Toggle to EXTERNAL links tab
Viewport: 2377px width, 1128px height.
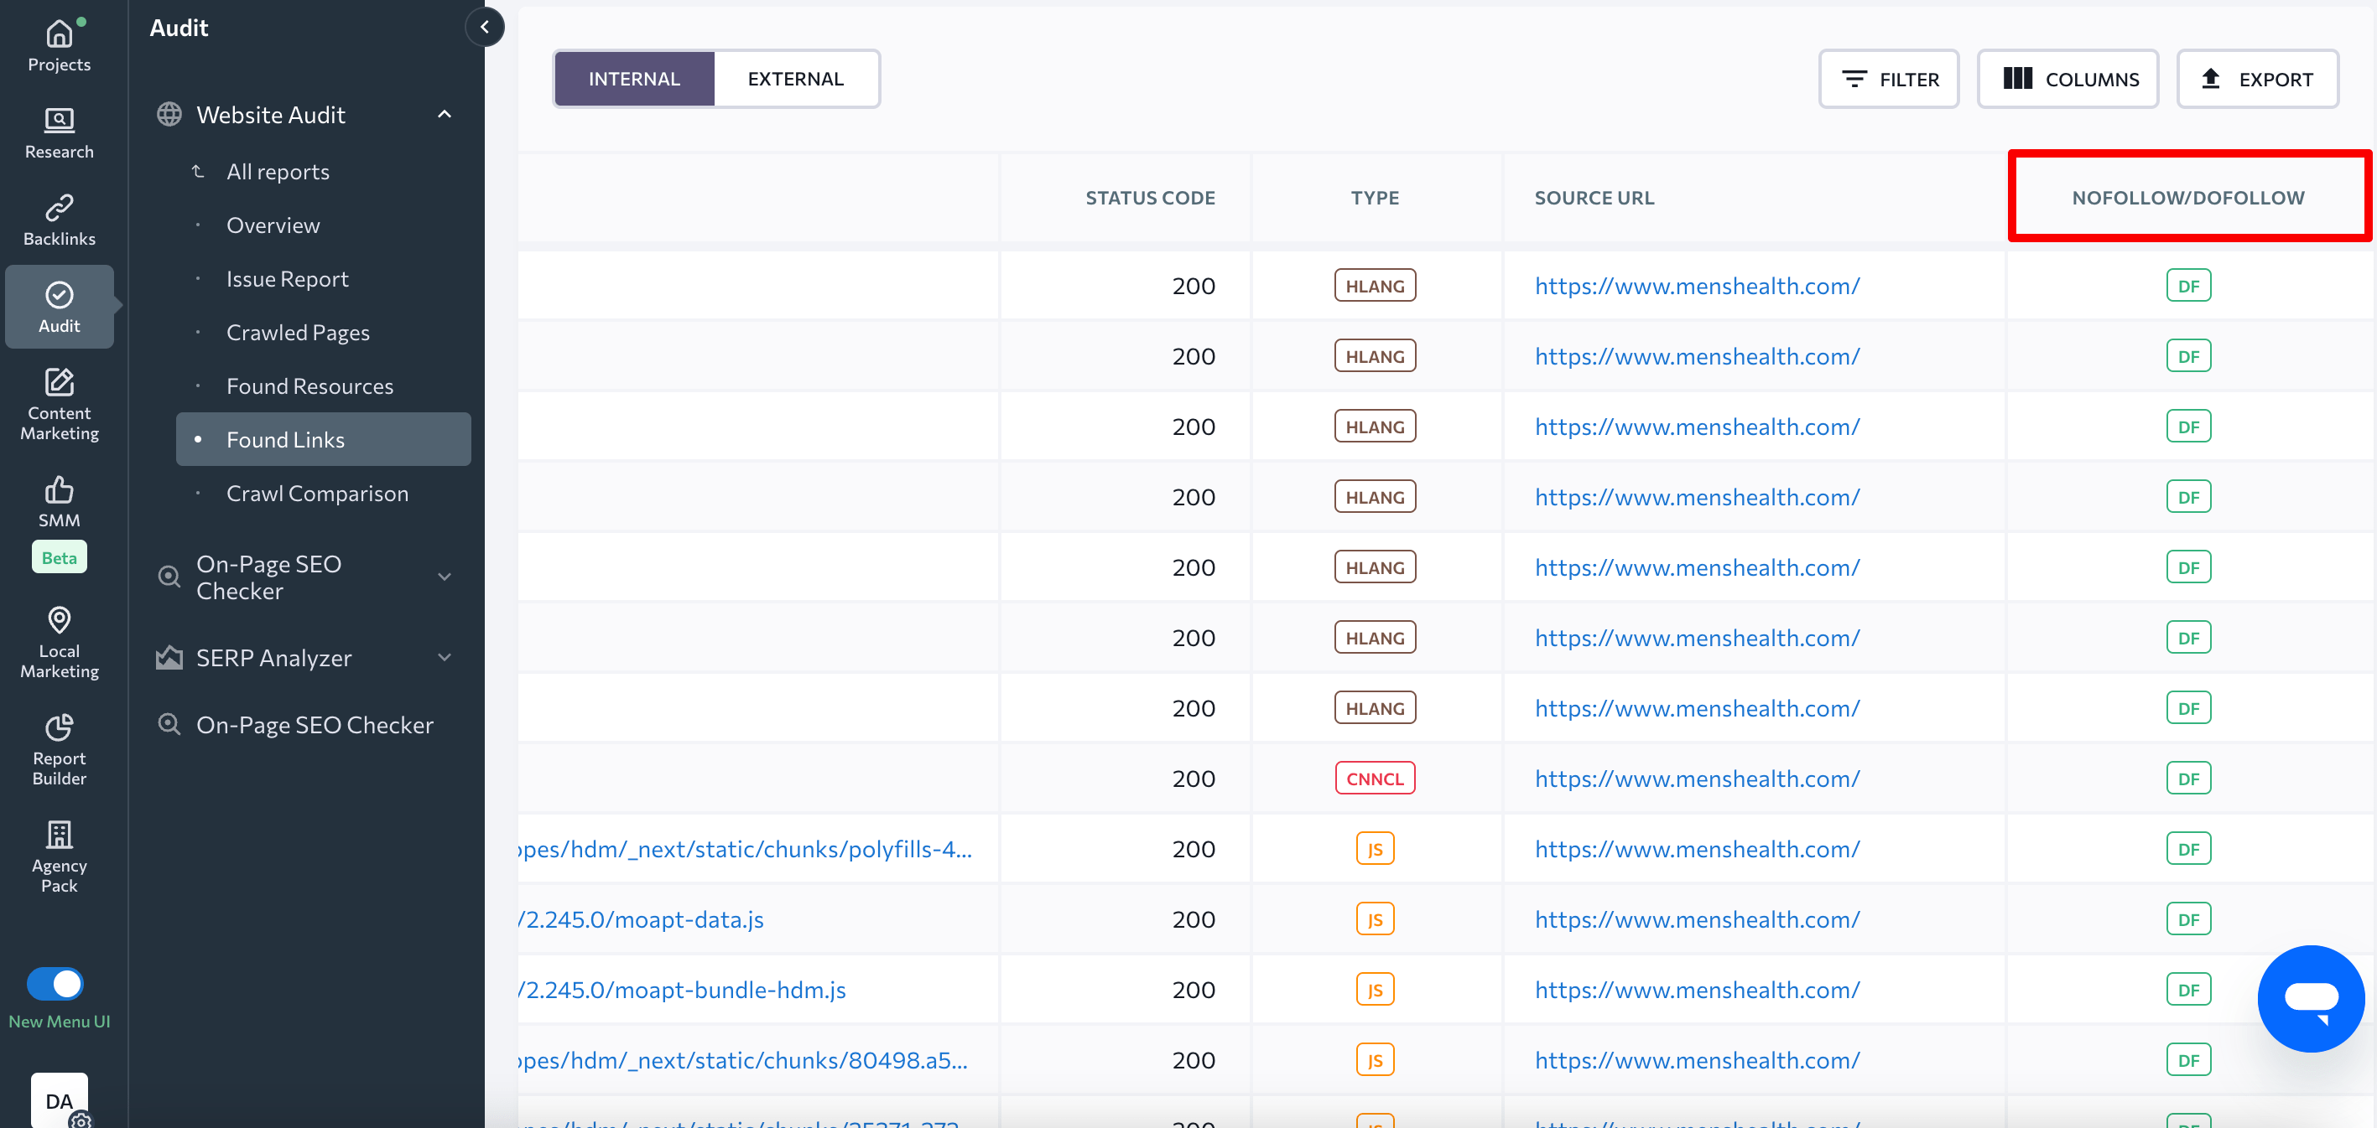796,77
